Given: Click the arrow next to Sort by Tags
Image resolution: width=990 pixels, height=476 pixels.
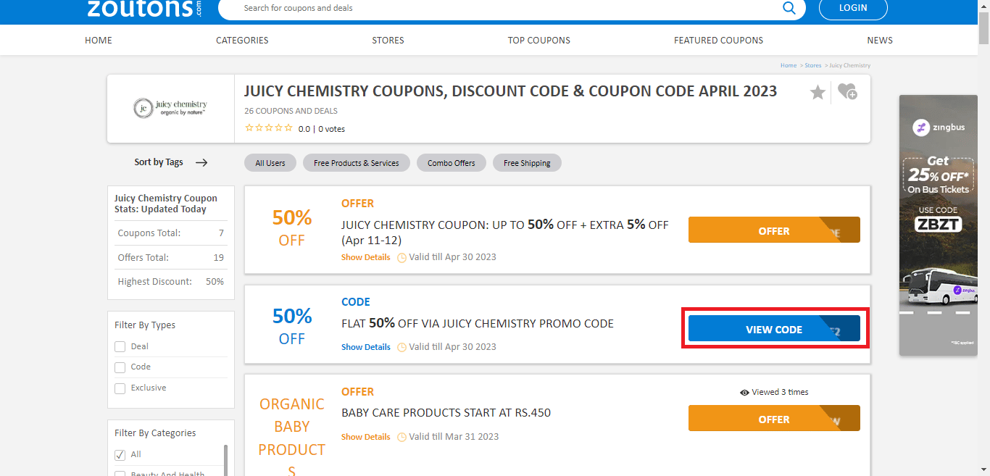Looking at the screenshot, I should tap(201, 162).
